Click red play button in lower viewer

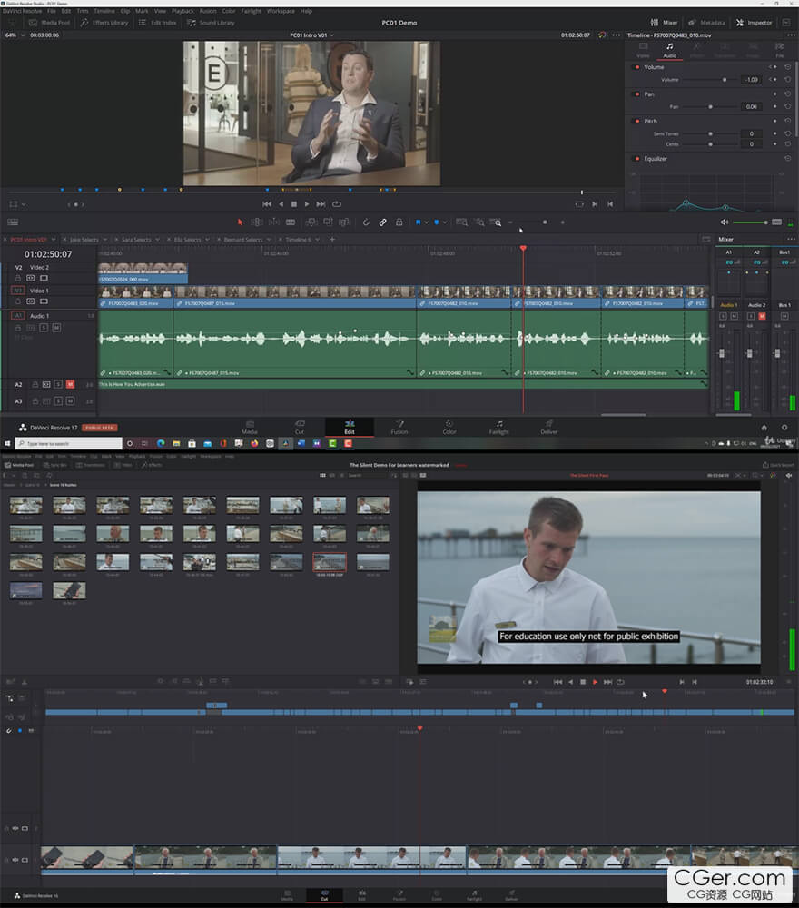(596, 682)
